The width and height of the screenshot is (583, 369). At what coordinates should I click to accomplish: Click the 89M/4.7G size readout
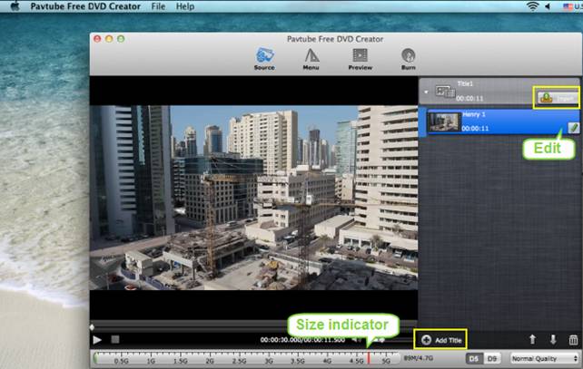tap(419, 358)
